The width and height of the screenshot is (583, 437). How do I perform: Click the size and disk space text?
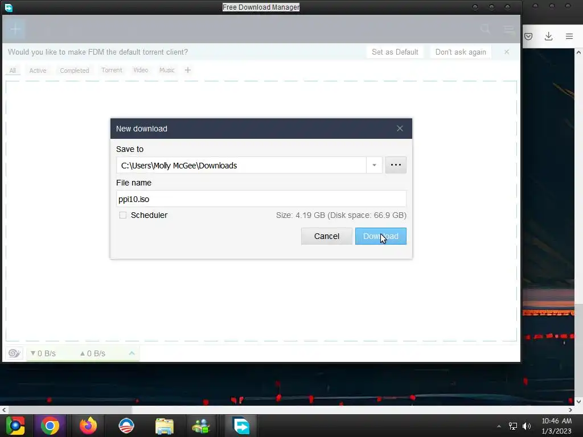tap(341, 215)
